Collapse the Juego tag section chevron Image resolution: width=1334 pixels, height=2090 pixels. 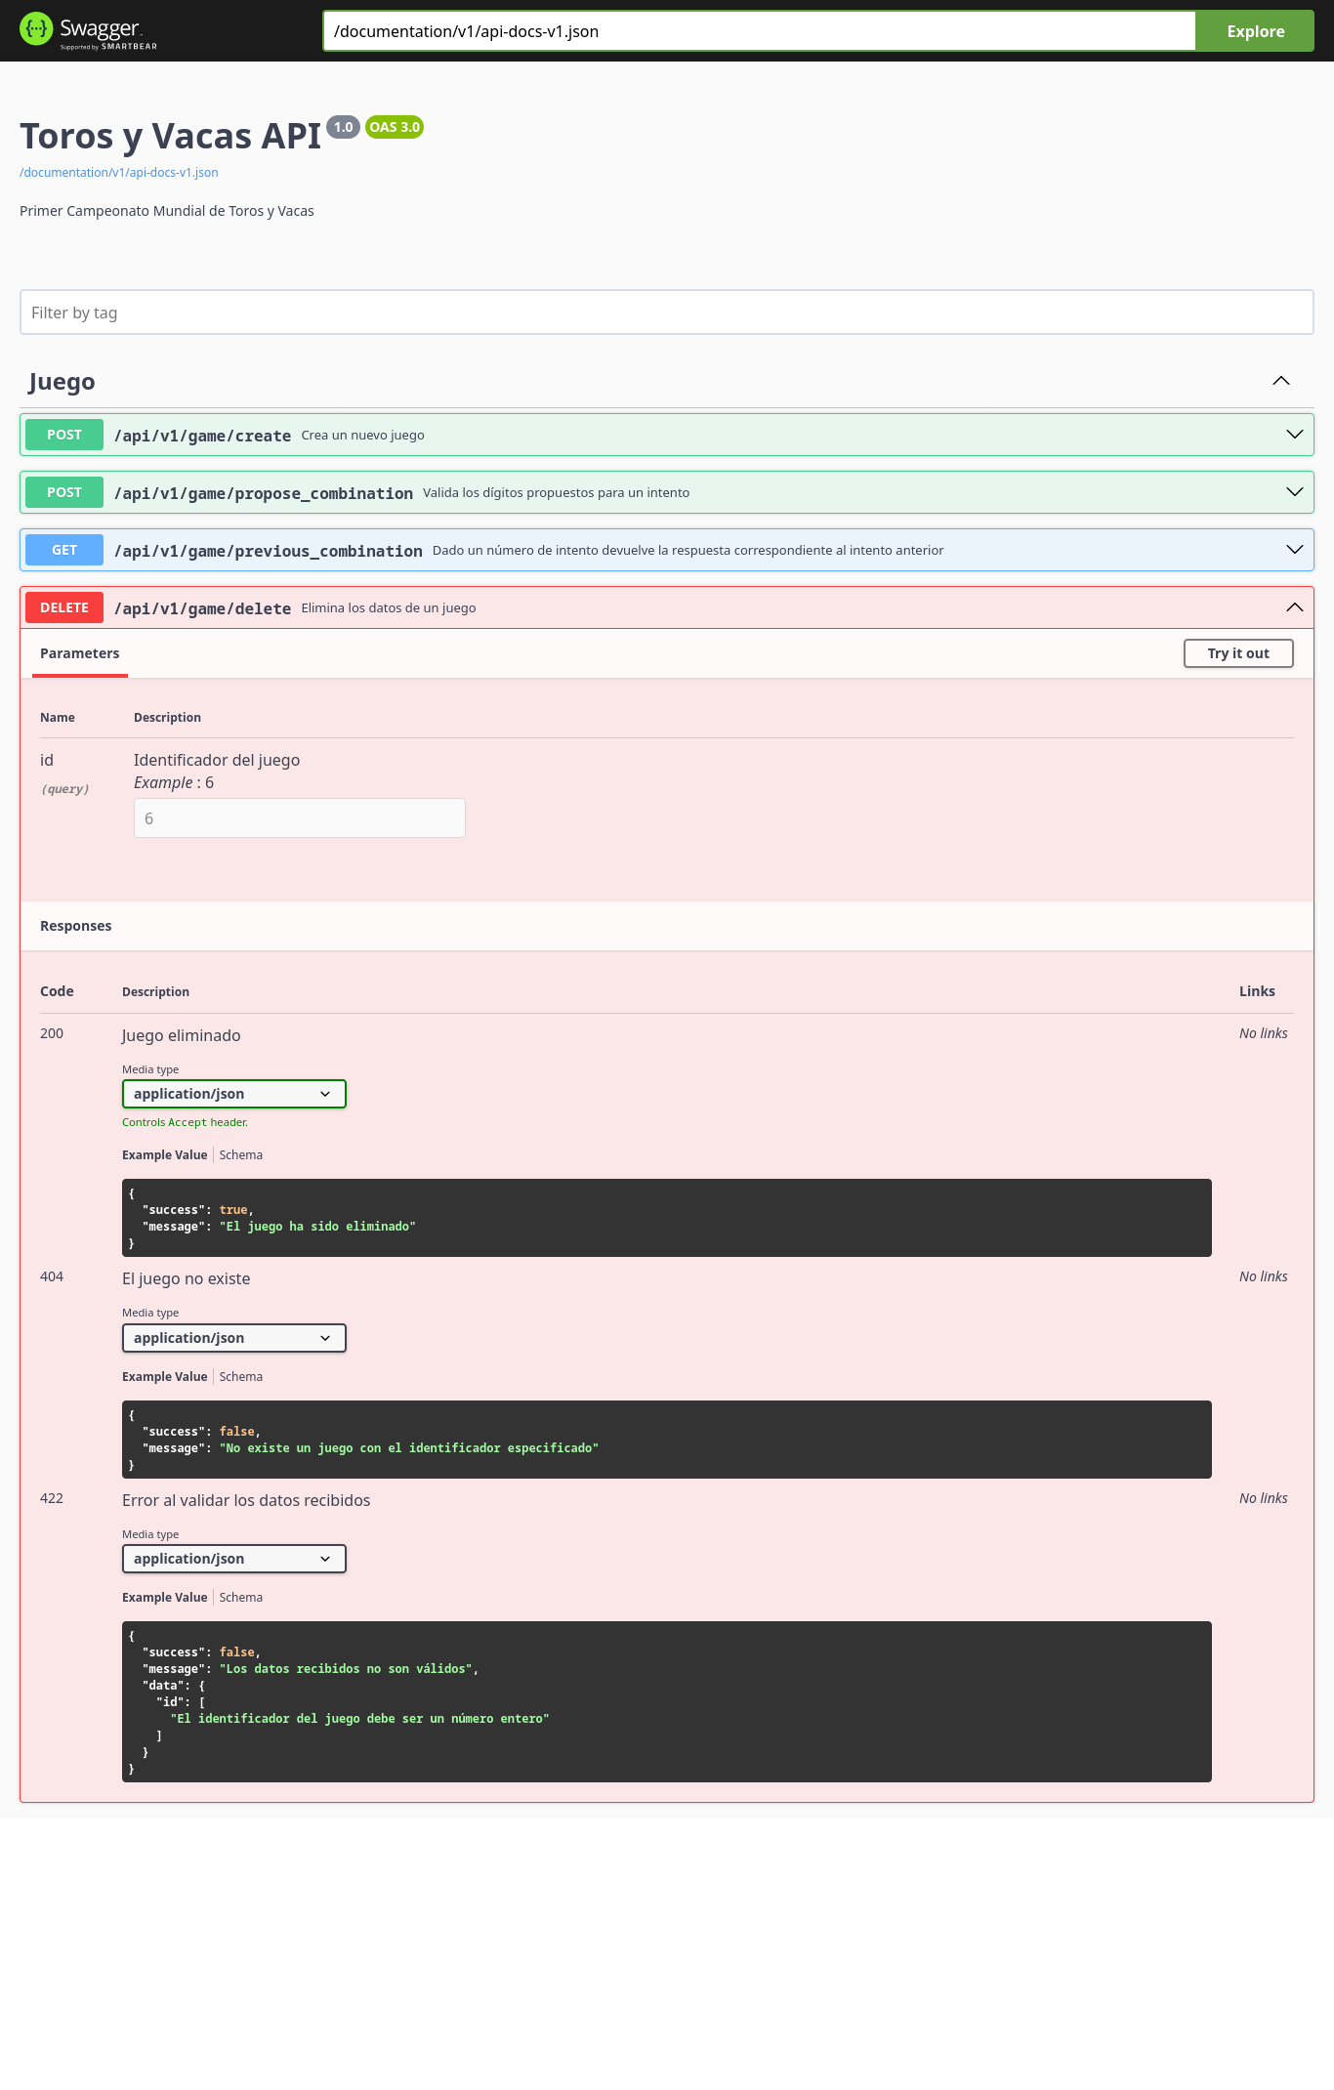pos(1280,381)
